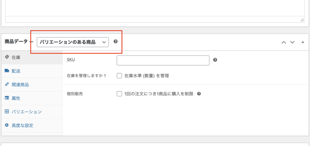Screen dimensions: 310x146
Task: Click the help icon next to SKU field
Action: coord(215,60)
